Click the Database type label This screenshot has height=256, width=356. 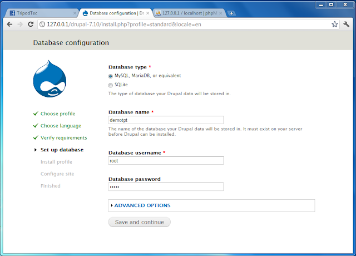127,67
